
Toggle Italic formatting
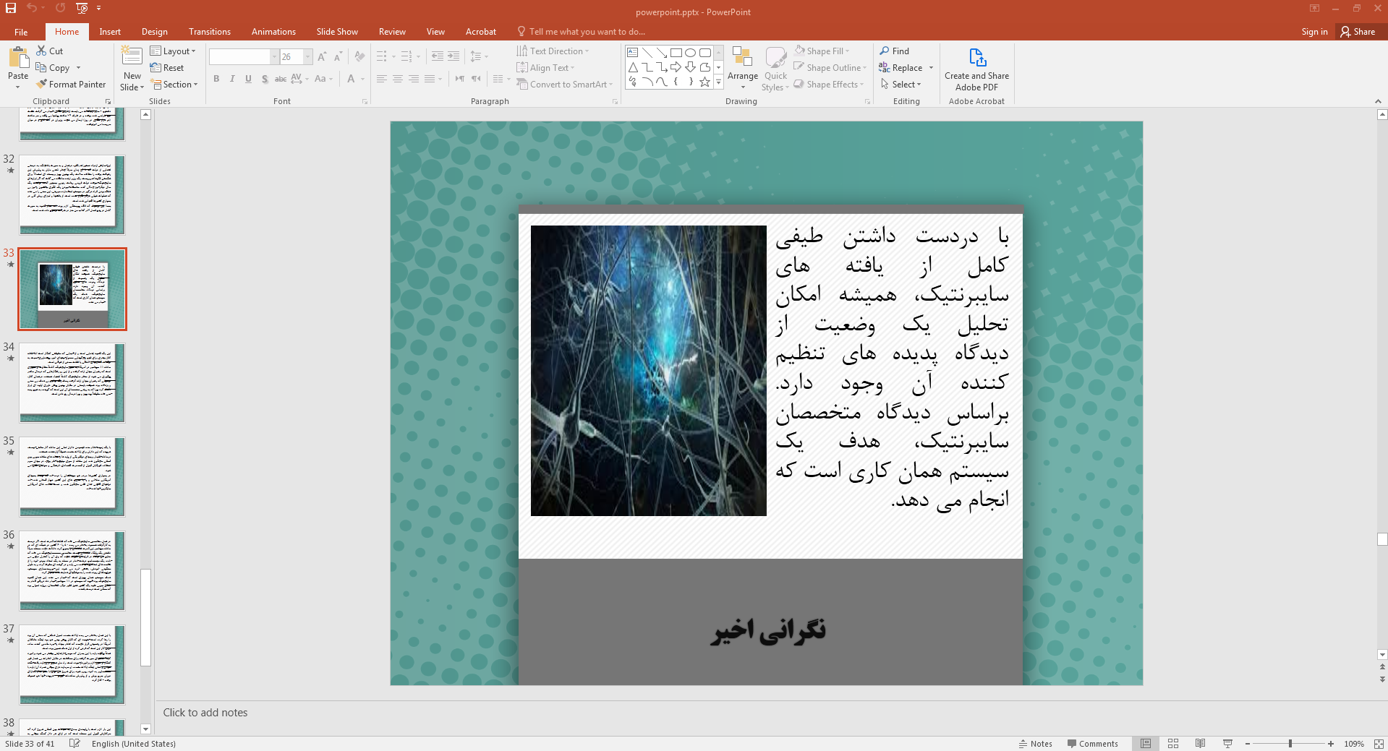[232, 79]
